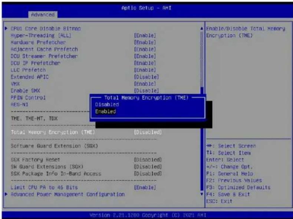Click F3: Optimized Defaults

(238, 187)
